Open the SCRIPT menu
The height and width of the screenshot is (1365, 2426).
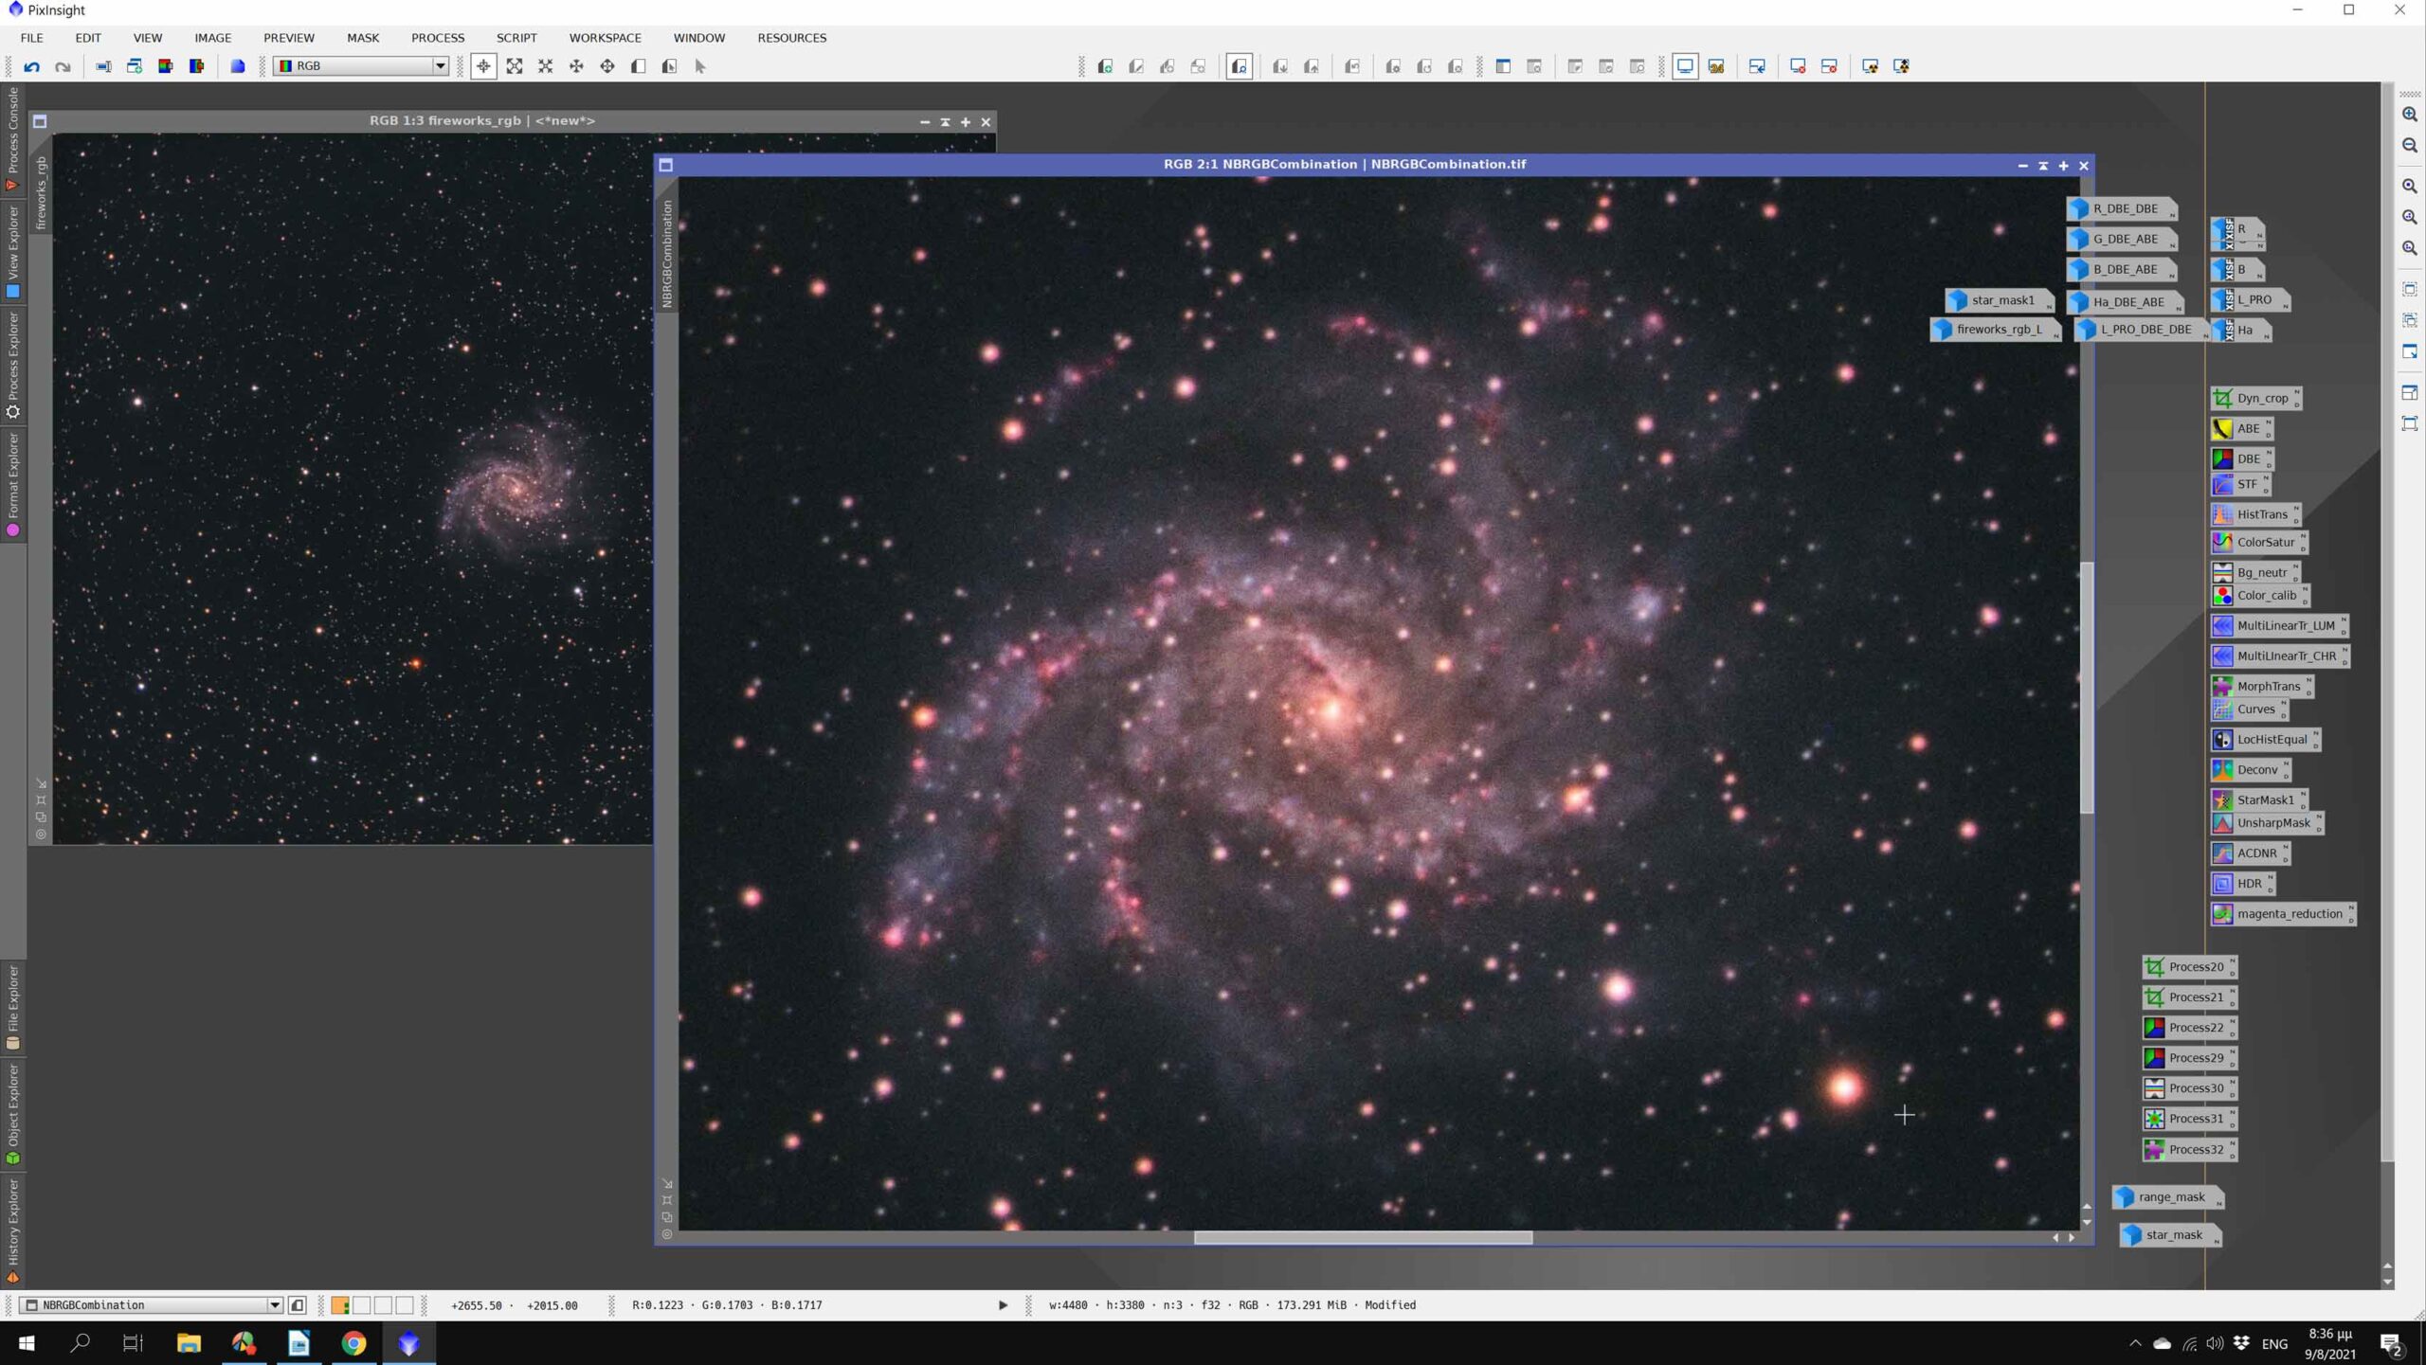point(516,38)
